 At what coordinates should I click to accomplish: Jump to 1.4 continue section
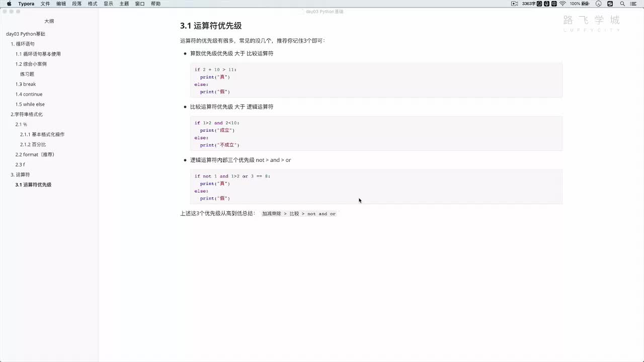tap(29, 94)
